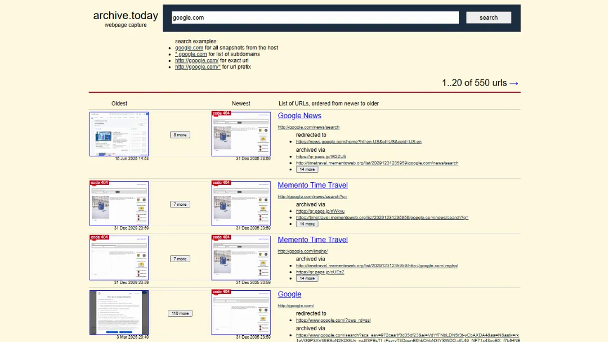Expand '8 more' snapshots for Google News
This screenshot has height=342, width=608.
tap(180, 135)
